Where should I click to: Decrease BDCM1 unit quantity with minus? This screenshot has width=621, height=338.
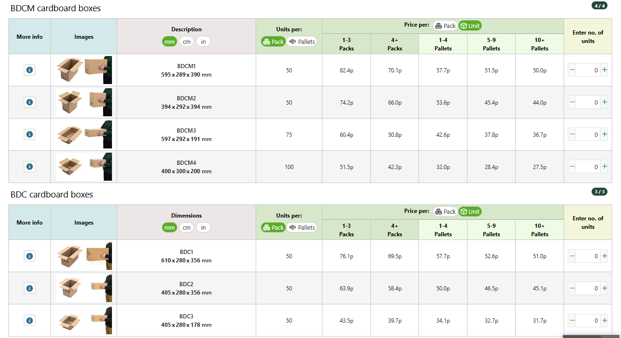point(572,70)
